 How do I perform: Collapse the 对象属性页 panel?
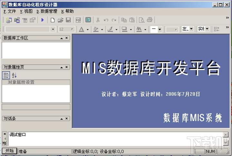pos(62,67)
